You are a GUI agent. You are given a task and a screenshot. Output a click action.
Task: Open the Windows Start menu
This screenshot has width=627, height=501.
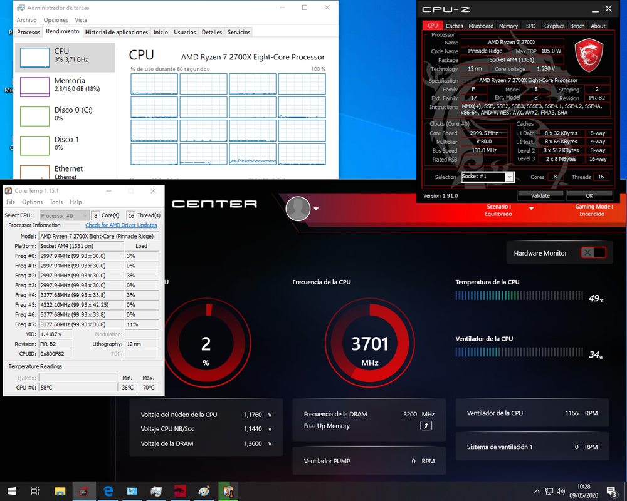pos(11,491)
